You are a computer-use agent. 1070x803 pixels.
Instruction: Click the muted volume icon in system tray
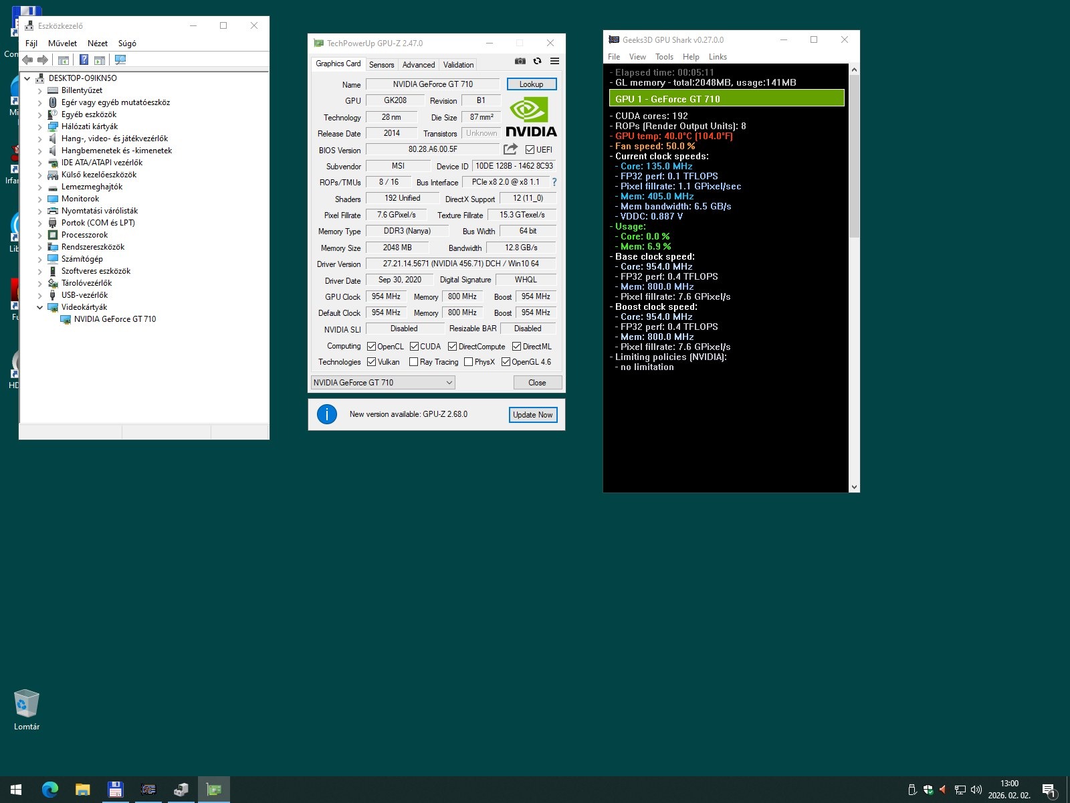(x=943, y=790)
